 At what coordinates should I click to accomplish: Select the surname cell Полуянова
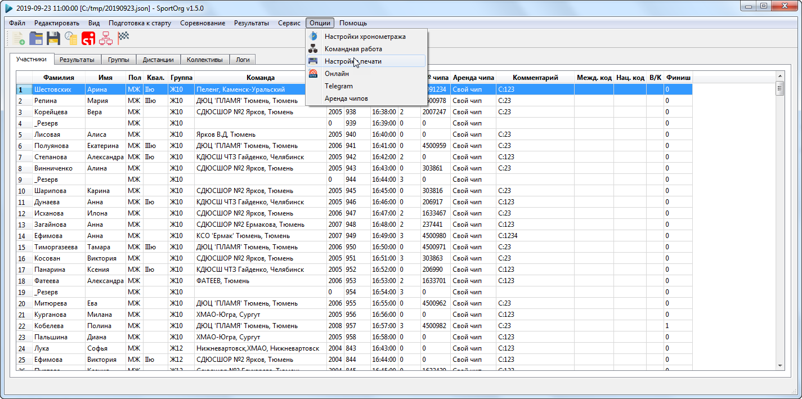(x=59, y=146)
